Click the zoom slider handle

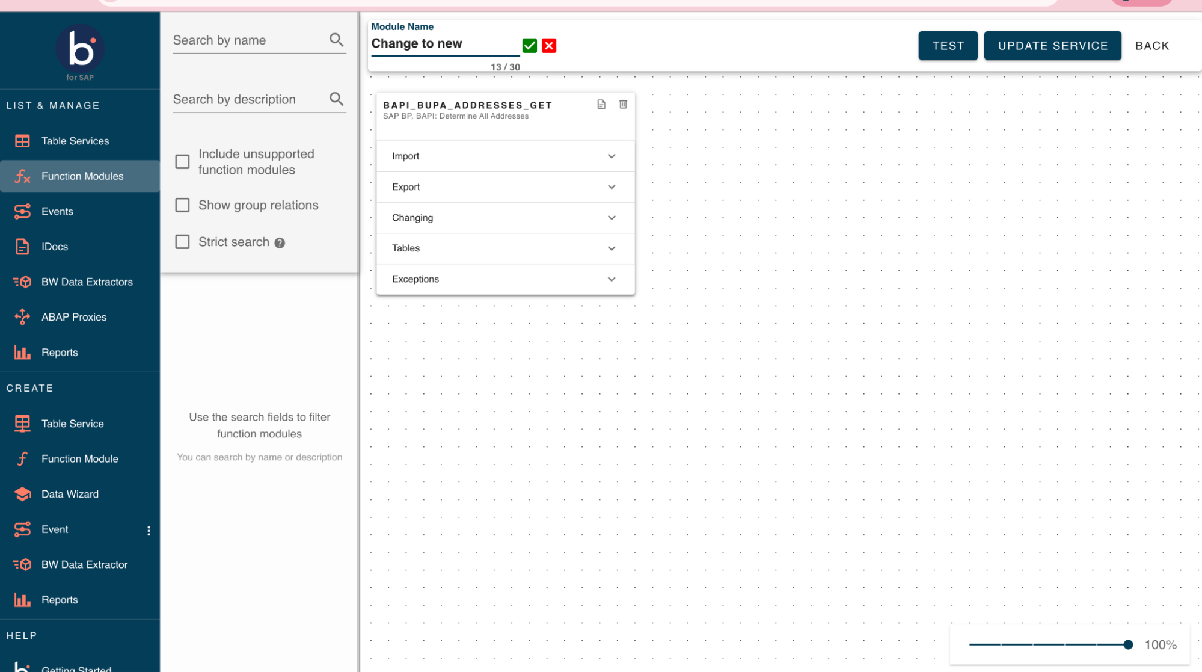click(1128, 644)
